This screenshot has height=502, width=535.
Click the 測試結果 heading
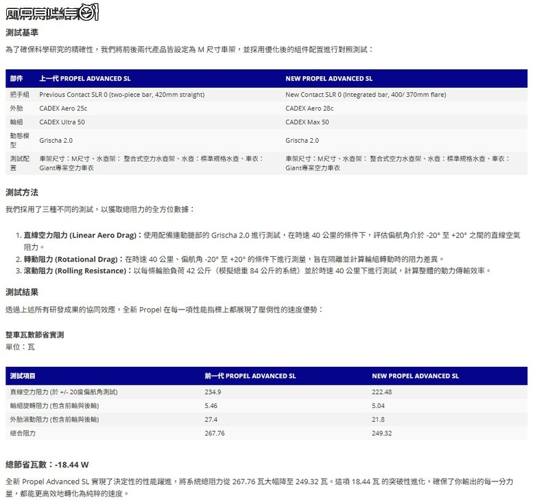pyautogui.click(x=22, y=292)
